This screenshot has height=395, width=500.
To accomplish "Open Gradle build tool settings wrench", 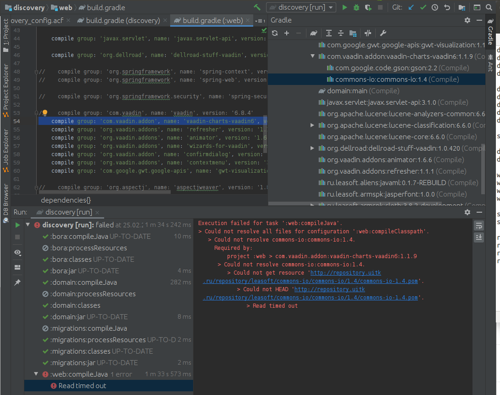I will 383,33.
